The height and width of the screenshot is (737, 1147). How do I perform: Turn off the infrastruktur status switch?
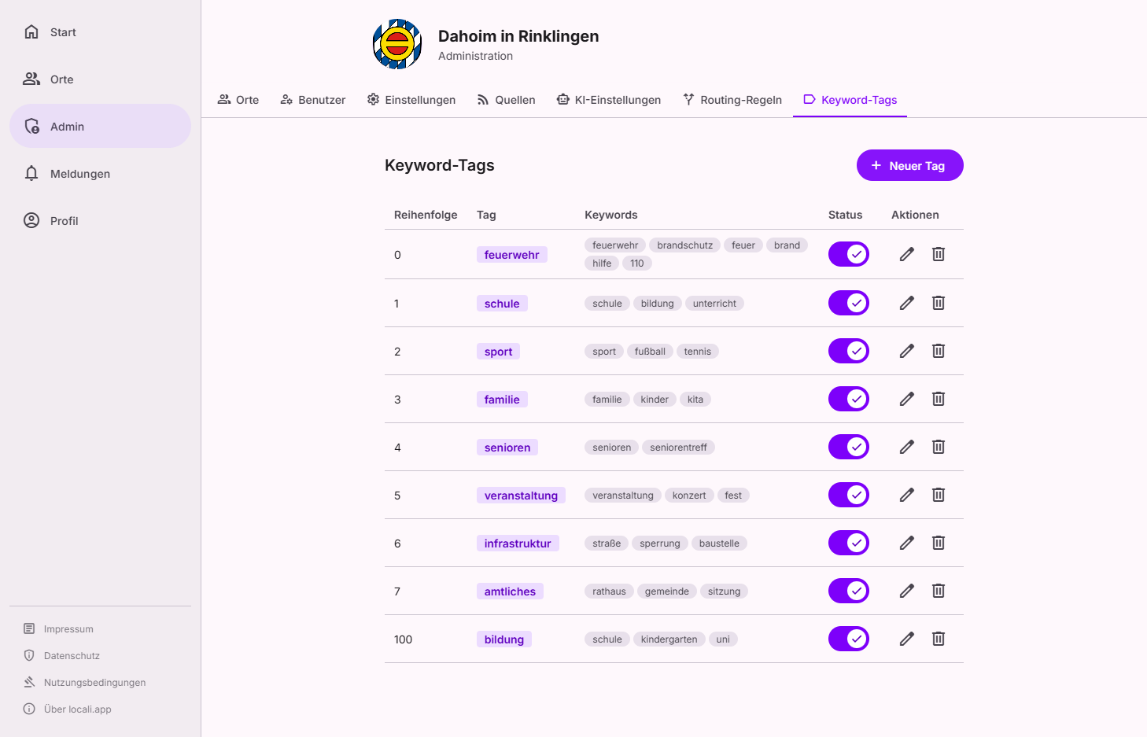pos(848,542)
